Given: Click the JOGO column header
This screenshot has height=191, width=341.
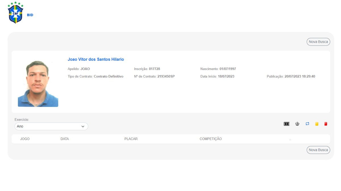Looking at the screenshot, I should (x=25, y=139).
